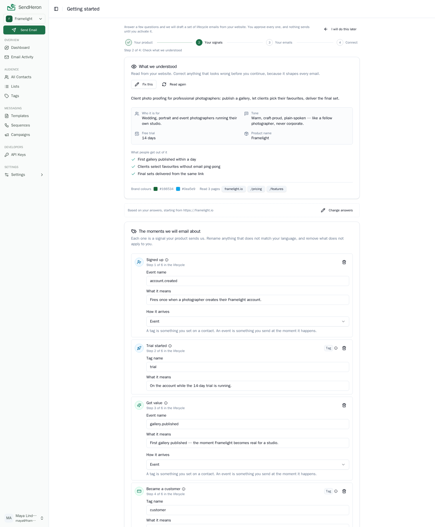Click Change answers button
The image size is (435, 527).
337,210
